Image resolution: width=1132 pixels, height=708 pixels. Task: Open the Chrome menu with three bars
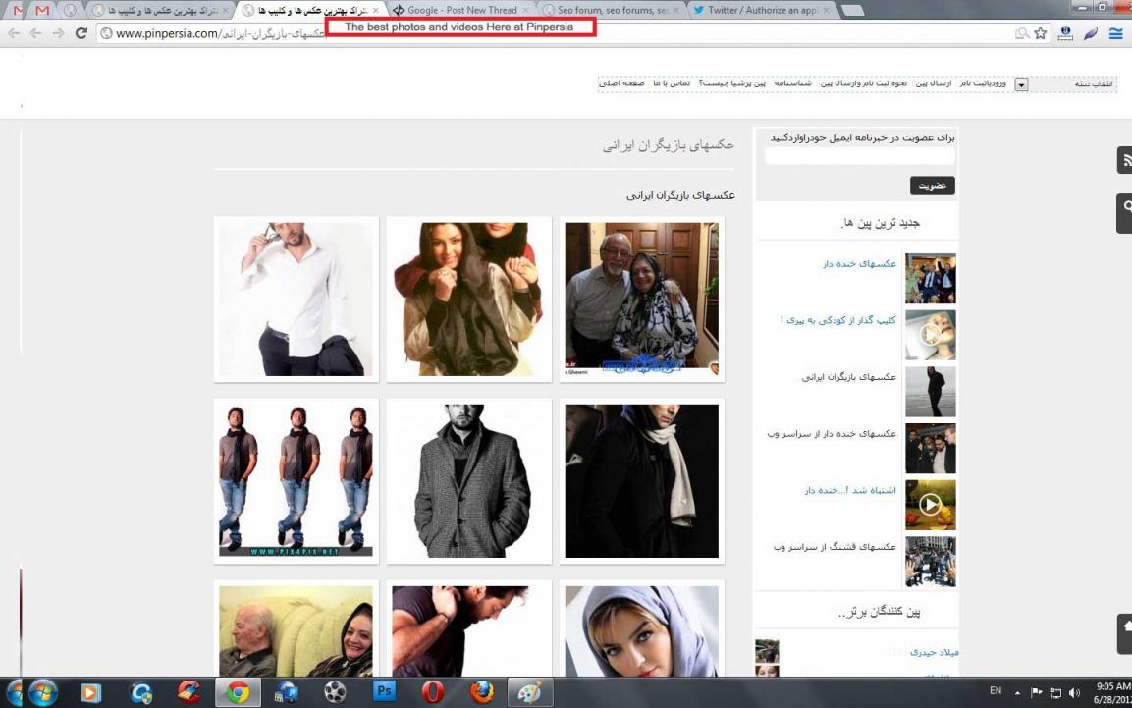point(1116,33)
